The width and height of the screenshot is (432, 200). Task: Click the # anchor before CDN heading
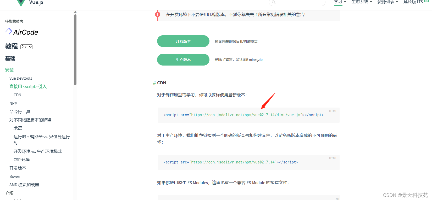[154, 83]
